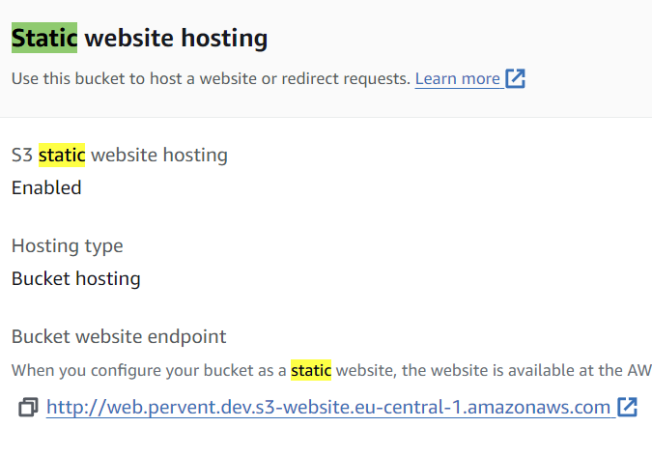Click "website hosting" after yellow static label

[159, 155]
